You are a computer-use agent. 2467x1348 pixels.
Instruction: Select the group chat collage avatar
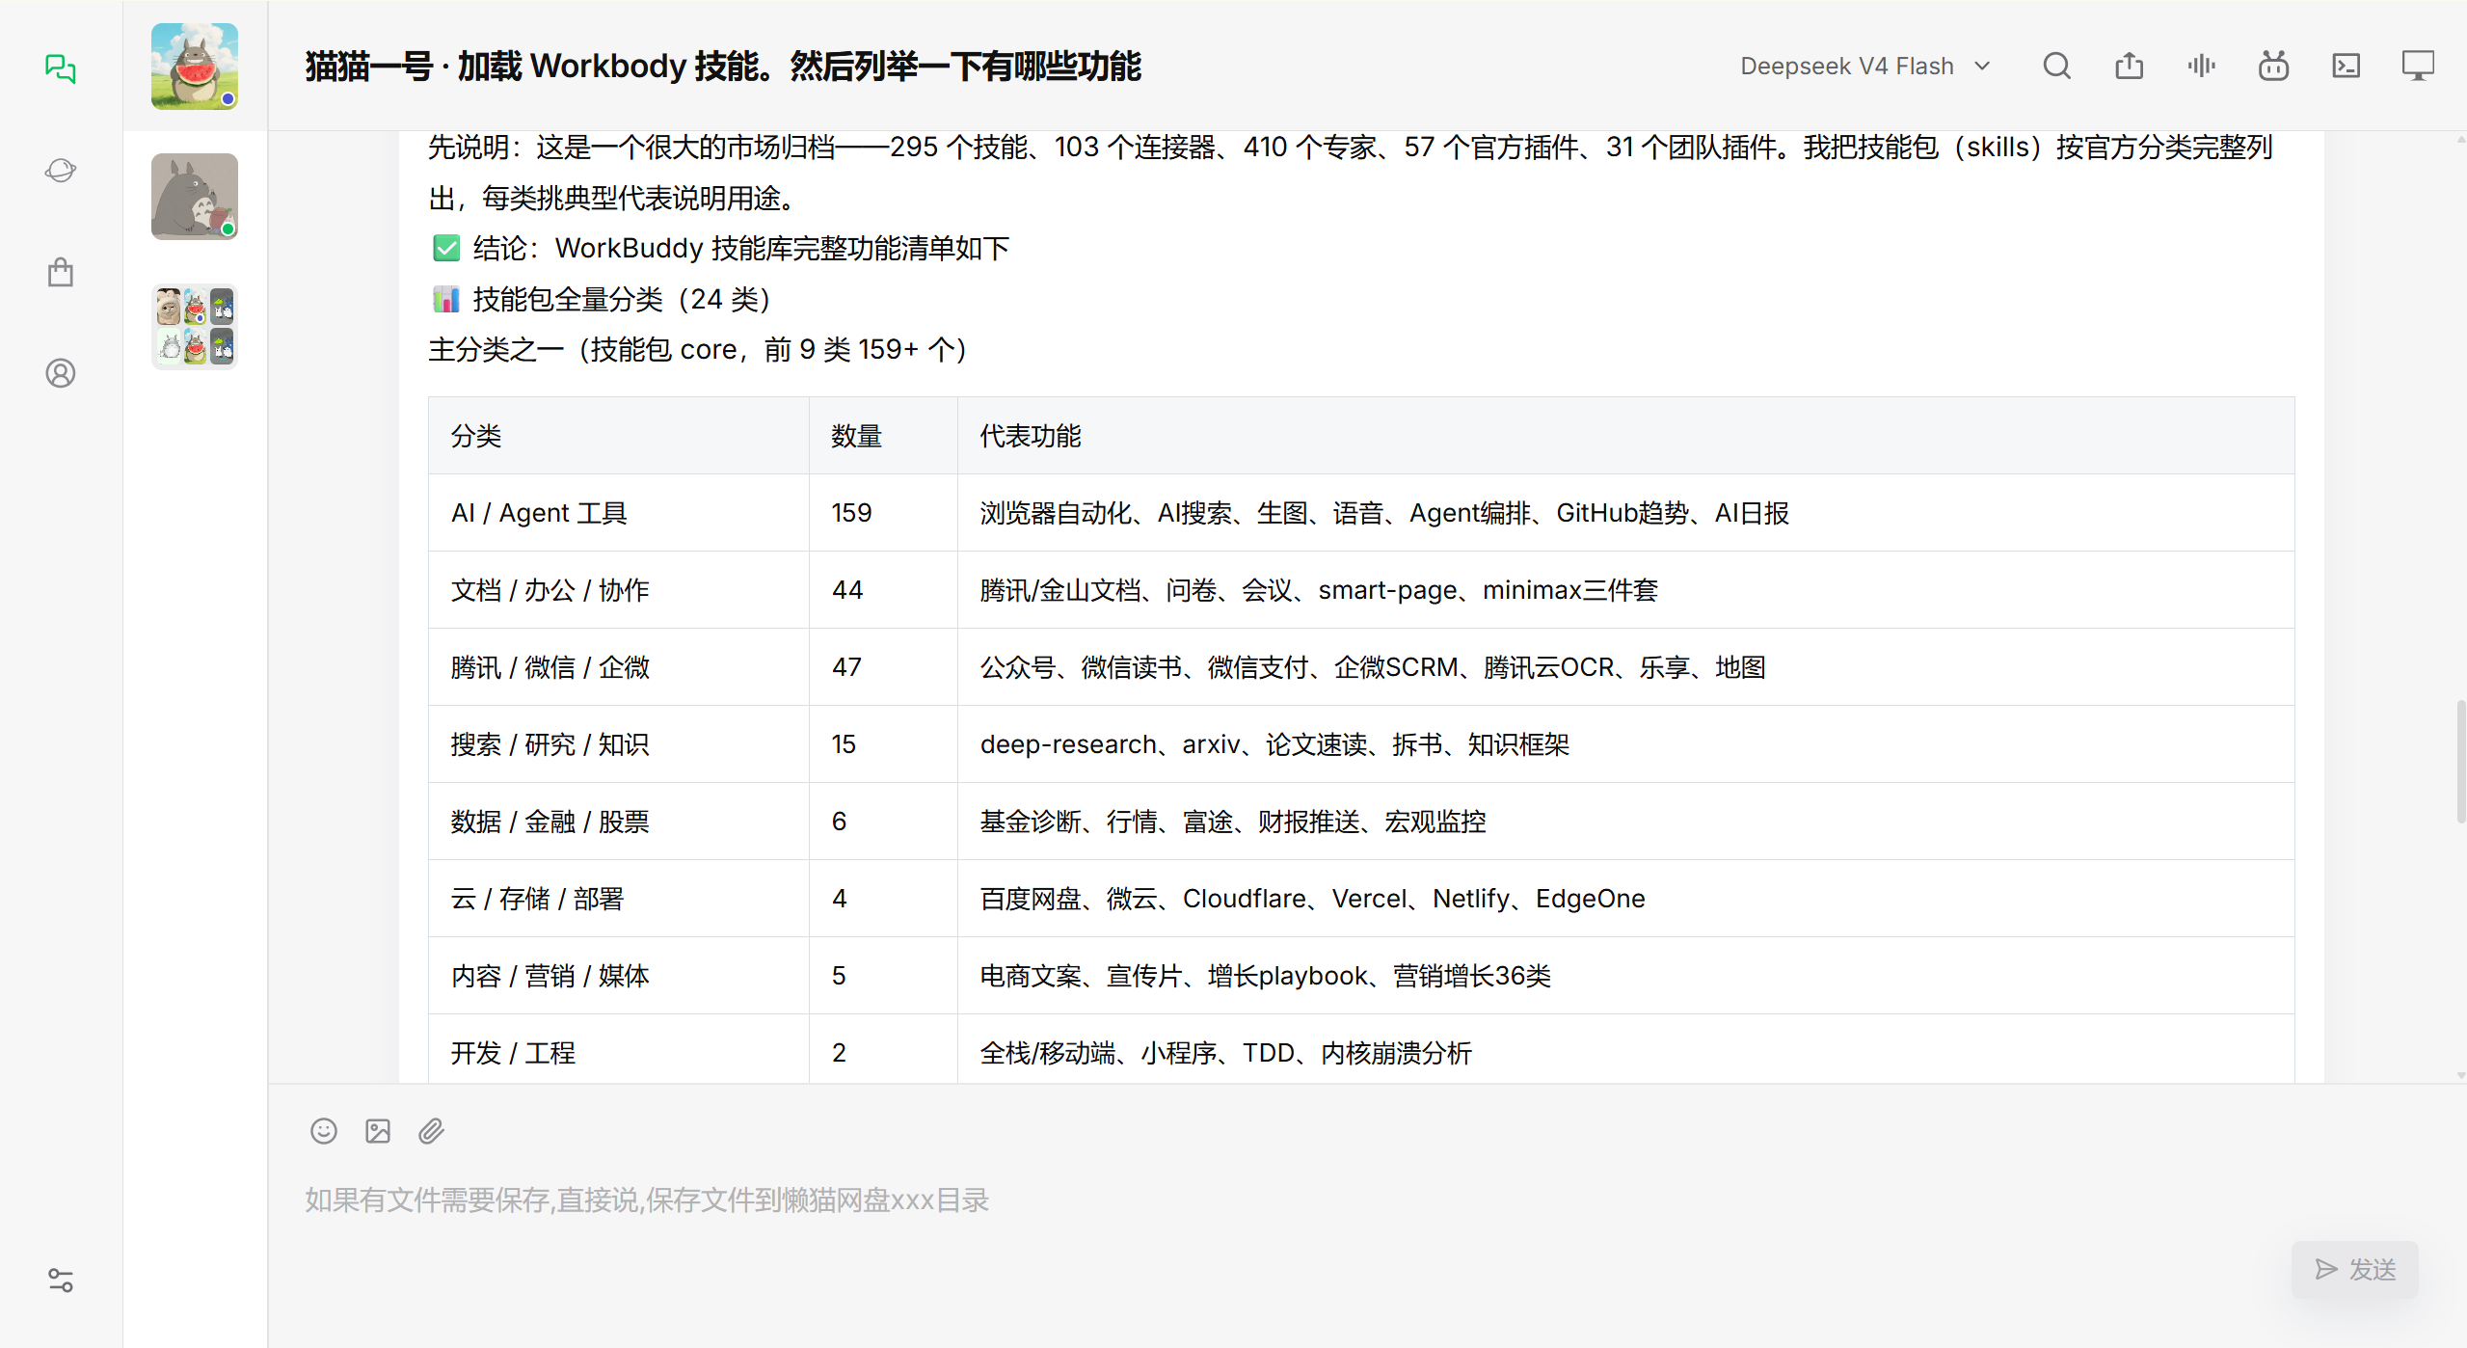click(x=195, y=327)
